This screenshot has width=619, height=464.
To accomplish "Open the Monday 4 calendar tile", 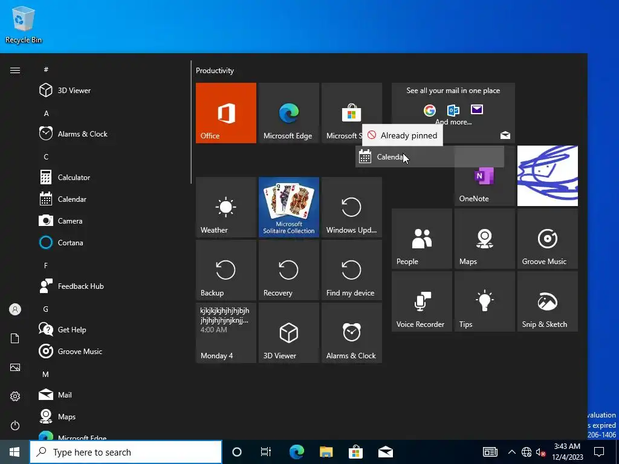I will pos(226,333).
